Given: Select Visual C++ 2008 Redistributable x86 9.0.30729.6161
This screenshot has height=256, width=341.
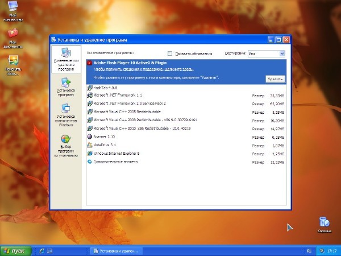Looking at the screenshot, I should (186, 120).
